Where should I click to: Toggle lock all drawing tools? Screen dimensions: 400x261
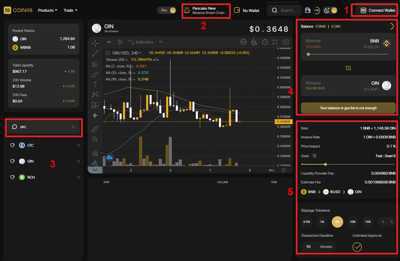(x=95, y=163)
